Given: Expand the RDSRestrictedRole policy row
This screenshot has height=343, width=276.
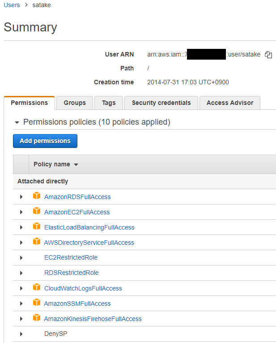Looking at the screenshot, I should [x=21, y=273].
